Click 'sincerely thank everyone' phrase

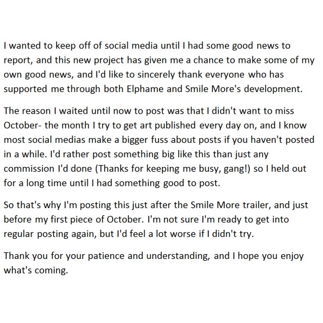click(191, 75)
